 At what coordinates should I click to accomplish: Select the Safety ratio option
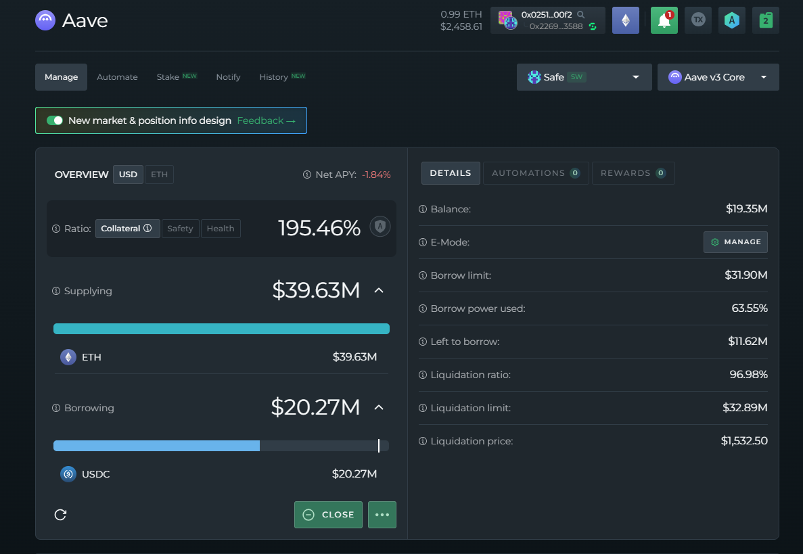coord(180,229)
